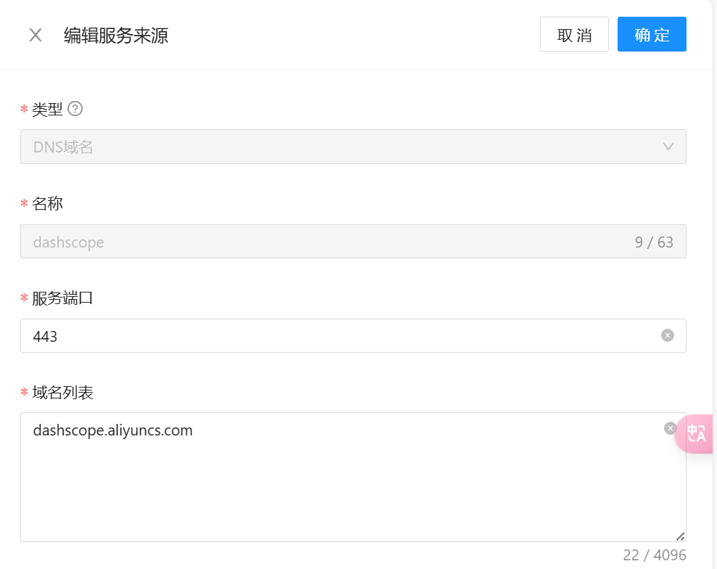
Task: Close the 编辑服务来源 panel with X
Action: click(36, 35)
